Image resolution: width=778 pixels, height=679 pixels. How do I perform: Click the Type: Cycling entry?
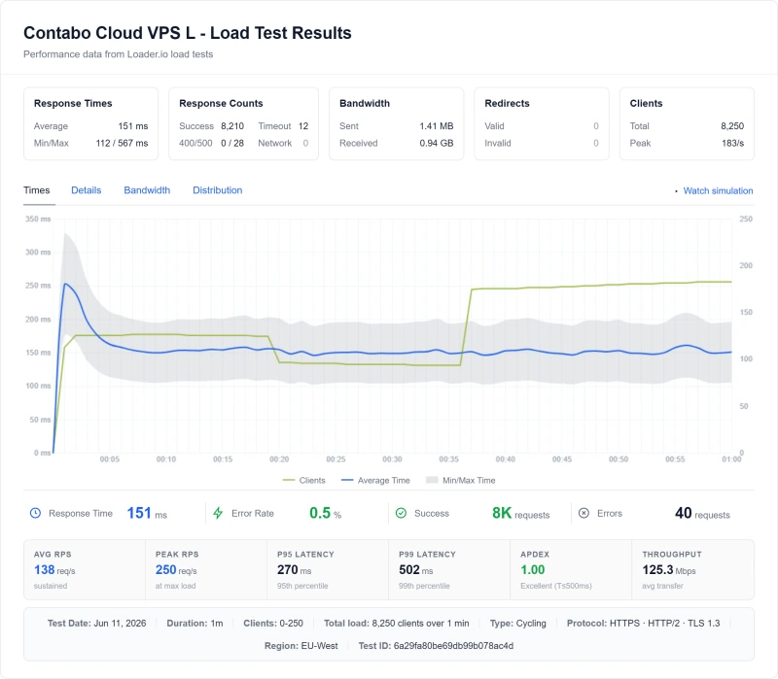(x=518, y=624)
